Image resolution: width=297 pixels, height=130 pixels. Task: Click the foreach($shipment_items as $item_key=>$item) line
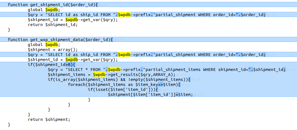pos(124,85)
